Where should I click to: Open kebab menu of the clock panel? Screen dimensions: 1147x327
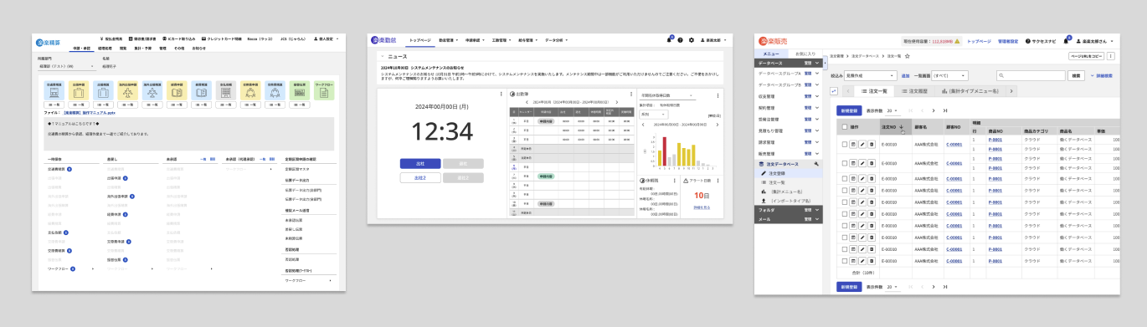coord(501,94)
